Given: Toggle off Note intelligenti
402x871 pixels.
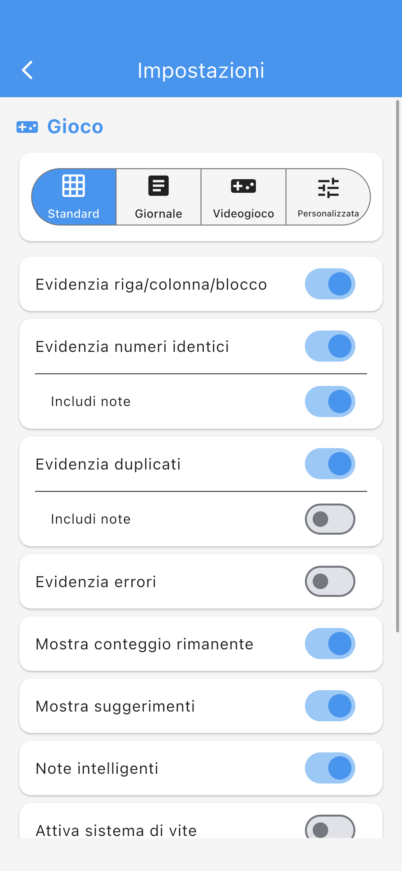Looking at the screenshot, I should 330,768.
